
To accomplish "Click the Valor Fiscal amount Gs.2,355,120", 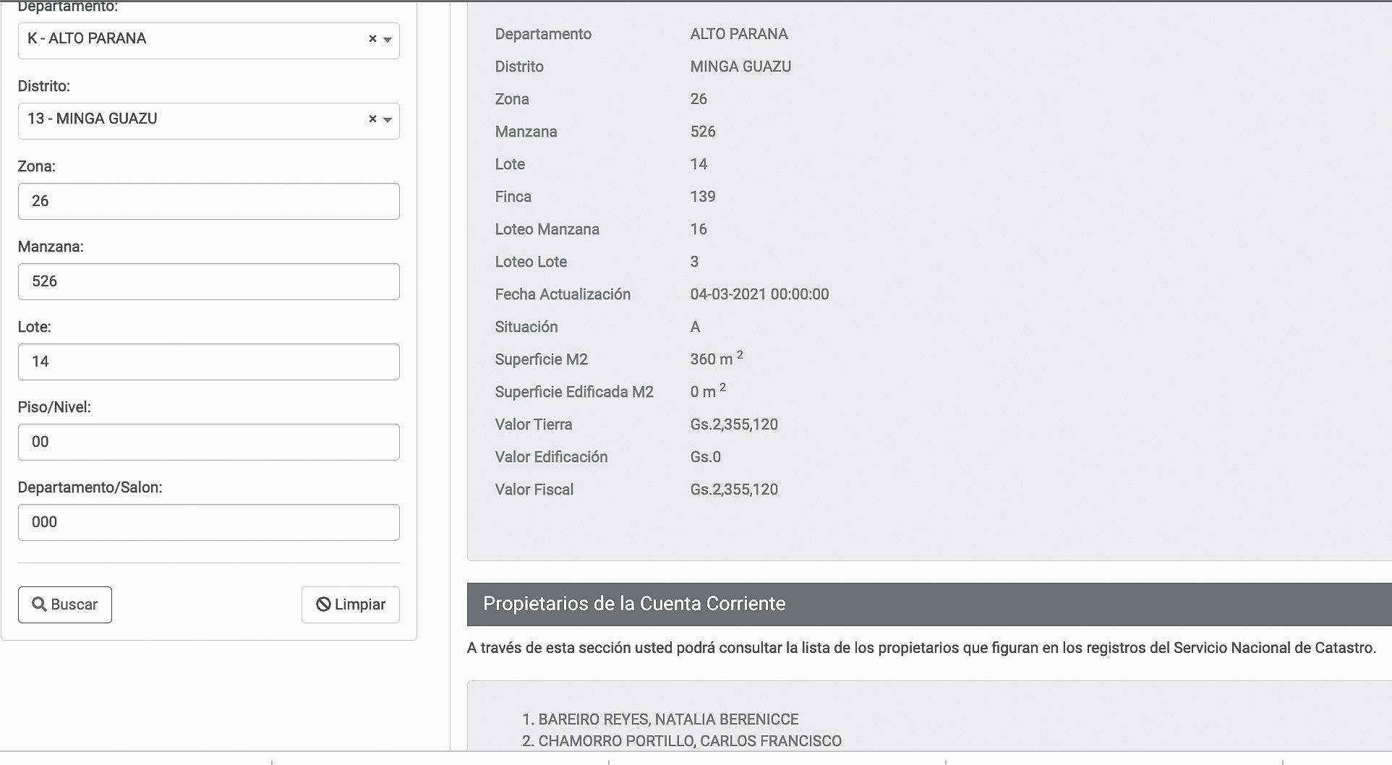I will [x=734, y=490].
